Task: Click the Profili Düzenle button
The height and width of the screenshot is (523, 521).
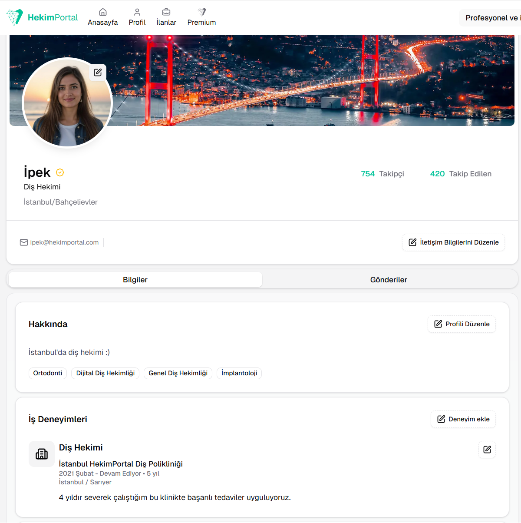Action: [462, 324]
